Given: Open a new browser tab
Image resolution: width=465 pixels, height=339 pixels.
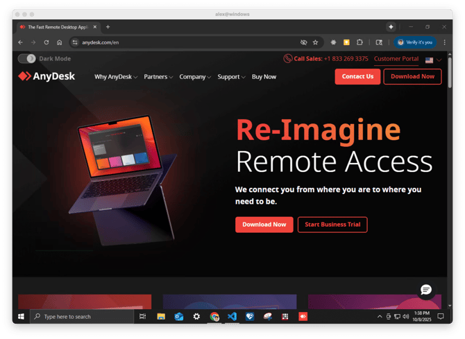Looking at the screenshot, I should 108,27.
